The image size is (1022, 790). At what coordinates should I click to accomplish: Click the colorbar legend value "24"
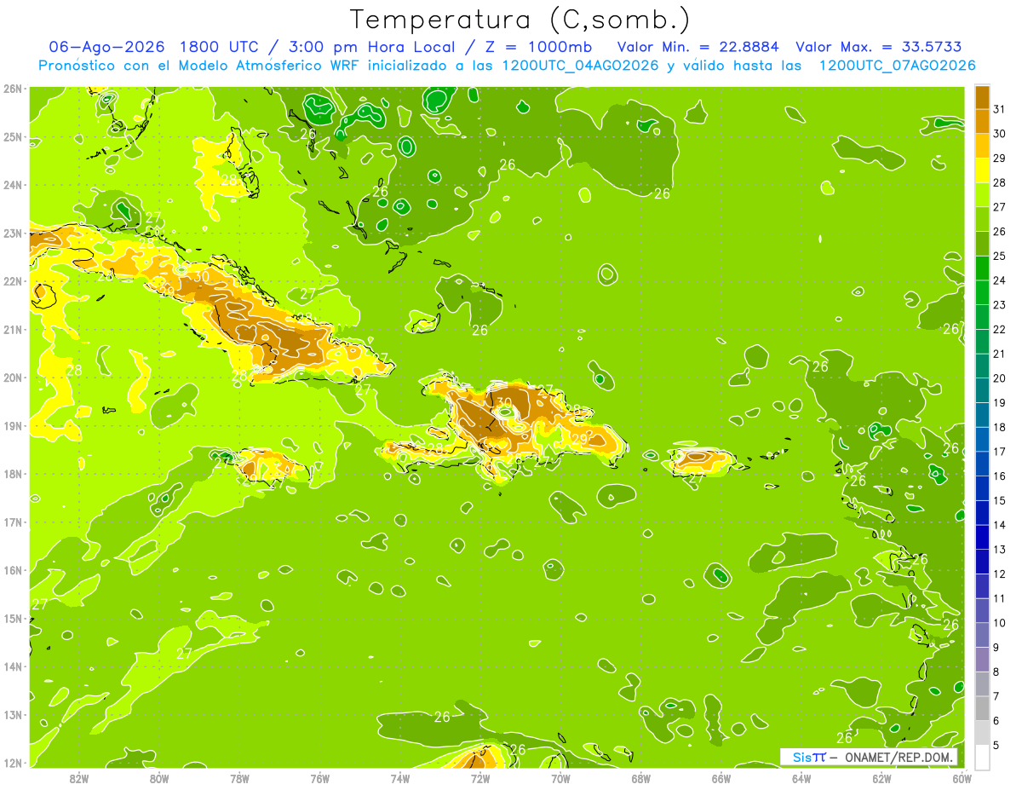pos(999,280)
